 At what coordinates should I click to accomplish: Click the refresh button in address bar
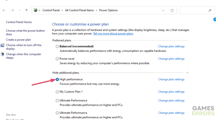[x=172, y=10]
